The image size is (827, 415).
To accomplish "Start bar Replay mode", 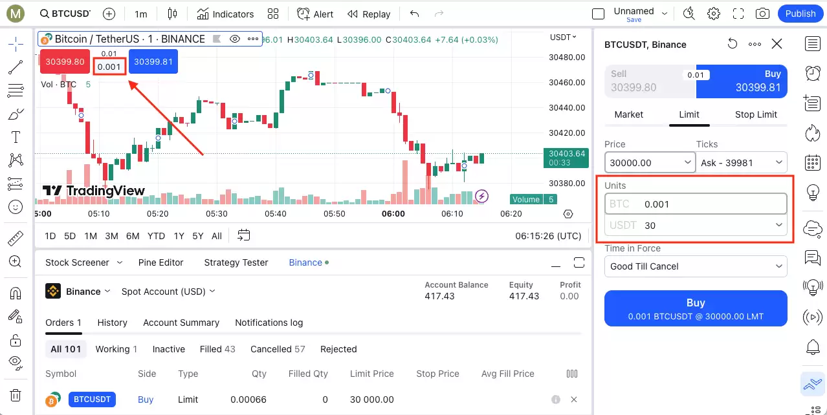I will [x=369, y=14].
